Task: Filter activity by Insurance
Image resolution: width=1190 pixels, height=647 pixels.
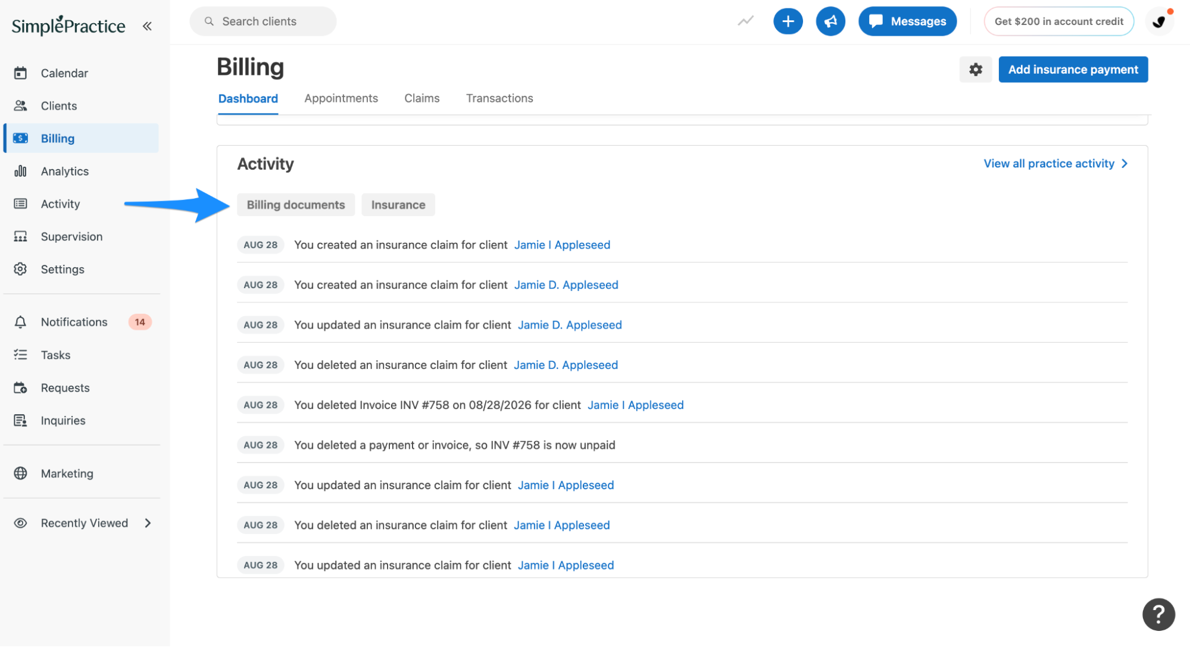Action: [x=398, y=205]
